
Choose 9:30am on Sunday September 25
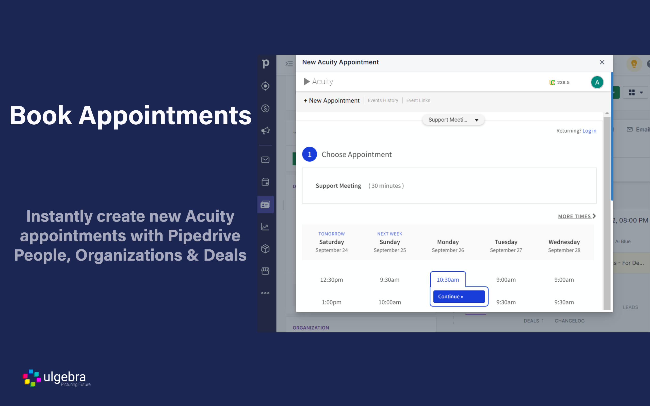[x=389, y=280]
